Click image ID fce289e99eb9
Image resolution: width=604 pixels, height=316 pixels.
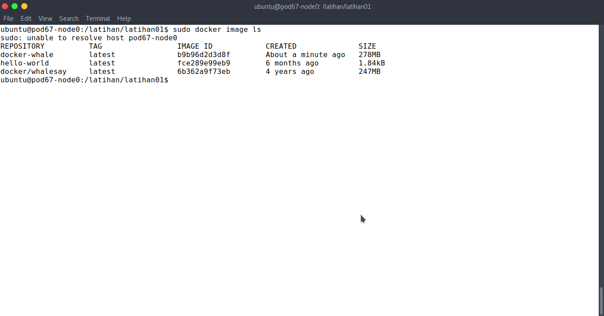[x=204, y=63]
